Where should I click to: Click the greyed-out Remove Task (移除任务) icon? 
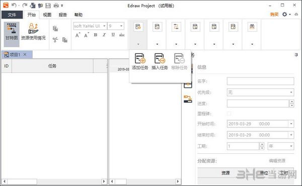click(179, 61)
